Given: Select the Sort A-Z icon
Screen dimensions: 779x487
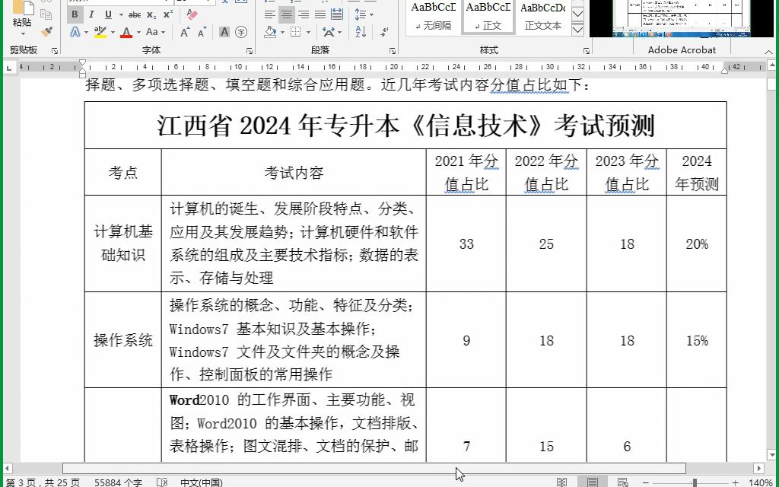Looking at the screenshot, I should tap(360, 32).
